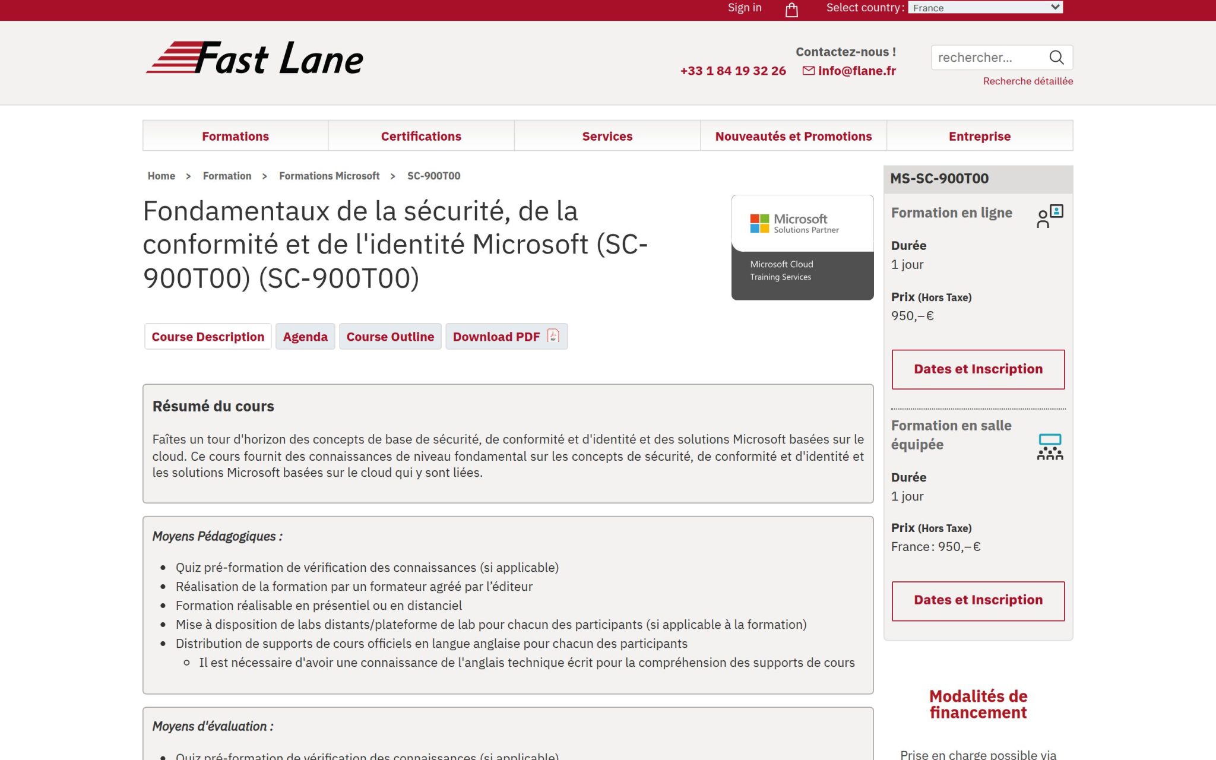This screenshot has height=760, width=1216.
Task: Open Recherche détaillée link
Action: pyautogui.click(x=1028, y=81)
